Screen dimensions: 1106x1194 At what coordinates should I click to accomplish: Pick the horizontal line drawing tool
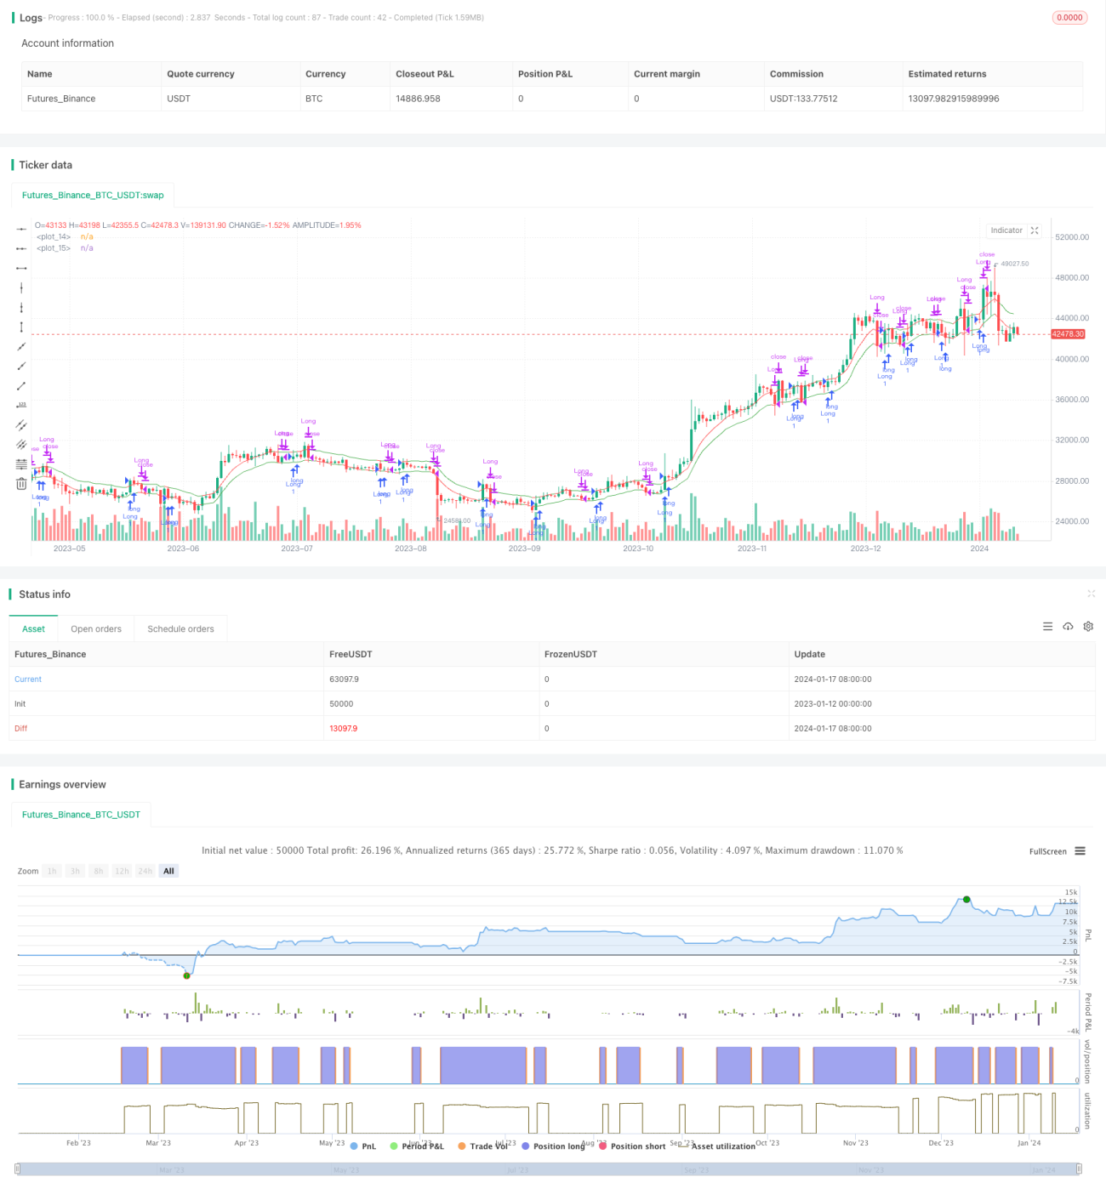click(x=21, y=230)
